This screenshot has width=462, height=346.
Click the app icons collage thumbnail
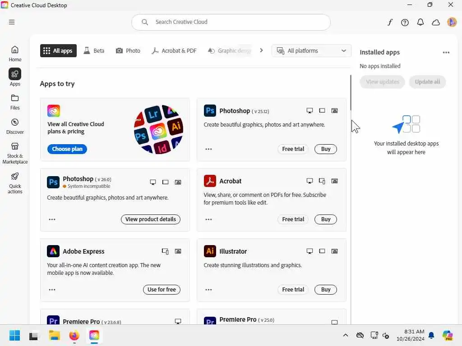click(x=158, y=129)
